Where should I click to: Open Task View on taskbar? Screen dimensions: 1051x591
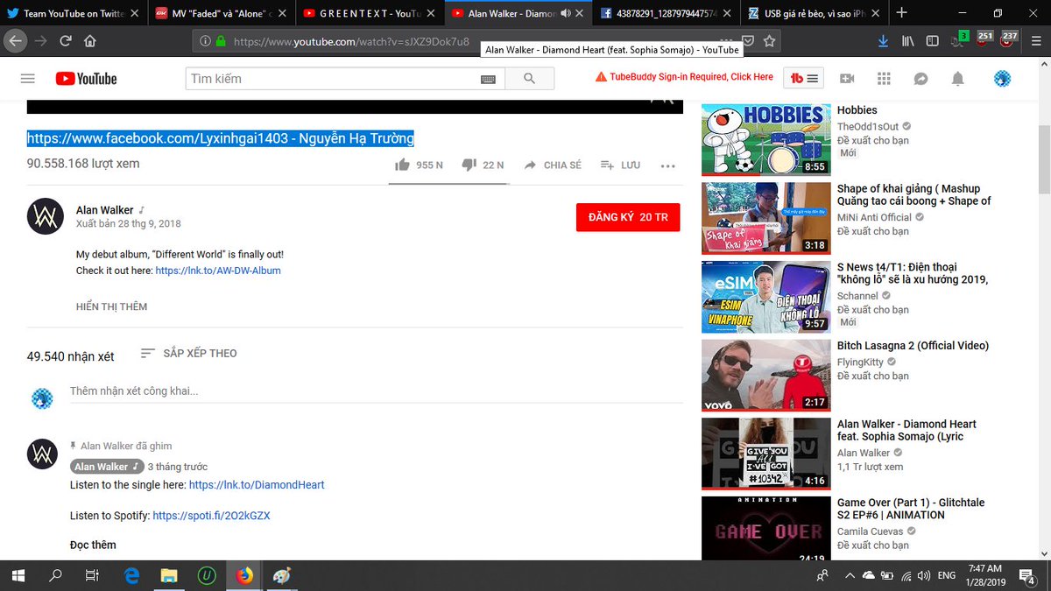click(91, 575)
